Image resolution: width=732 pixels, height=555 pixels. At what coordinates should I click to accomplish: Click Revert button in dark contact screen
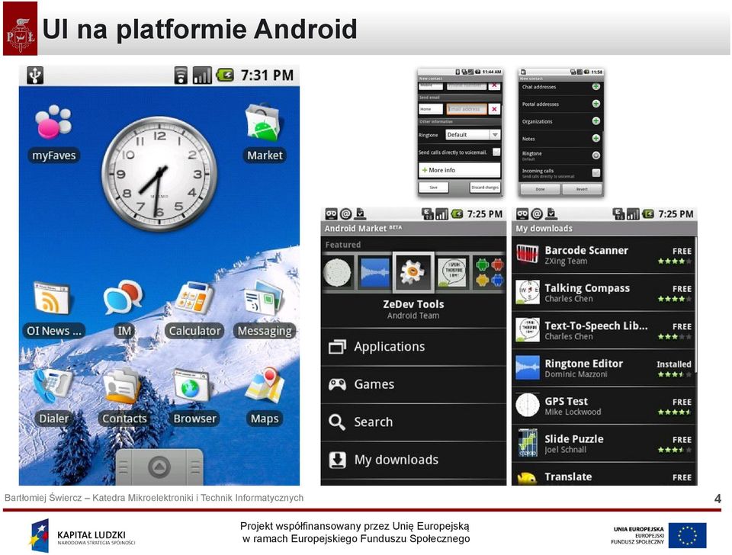tap(582, 189)
